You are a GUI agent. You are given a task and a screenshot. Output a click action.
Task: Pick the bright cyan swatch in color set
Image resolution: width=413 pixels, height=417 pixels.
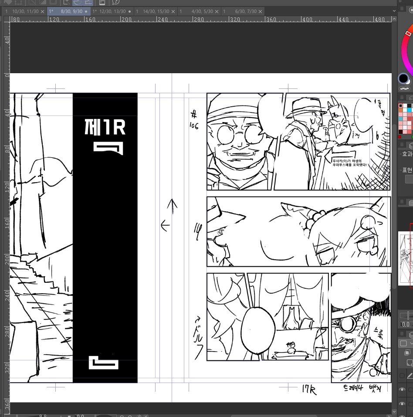(409, 110)
